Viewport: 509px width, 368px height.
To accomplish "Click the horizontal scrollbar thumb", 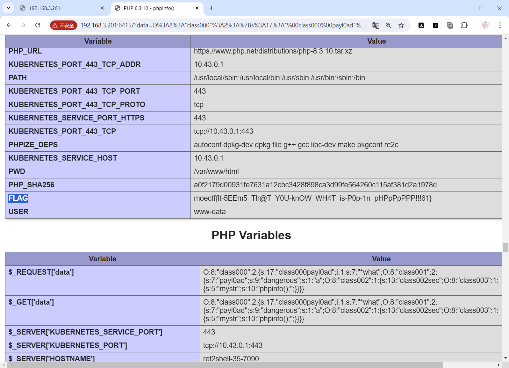I will (x=225, y=365).
